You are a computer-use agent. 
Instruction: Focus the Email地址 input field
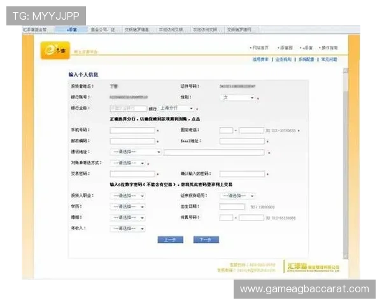242,141
